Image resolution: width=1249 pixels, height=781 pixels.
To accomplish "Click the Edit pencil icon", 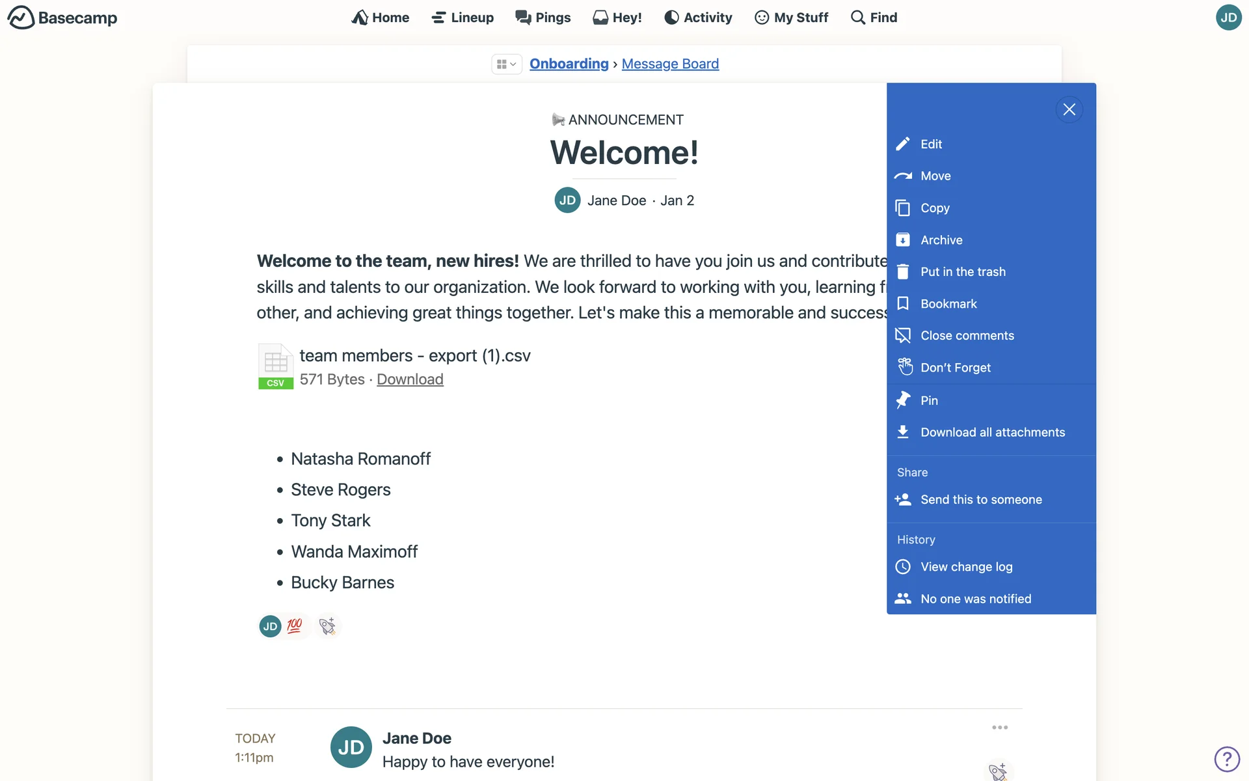I will [903, 144].
